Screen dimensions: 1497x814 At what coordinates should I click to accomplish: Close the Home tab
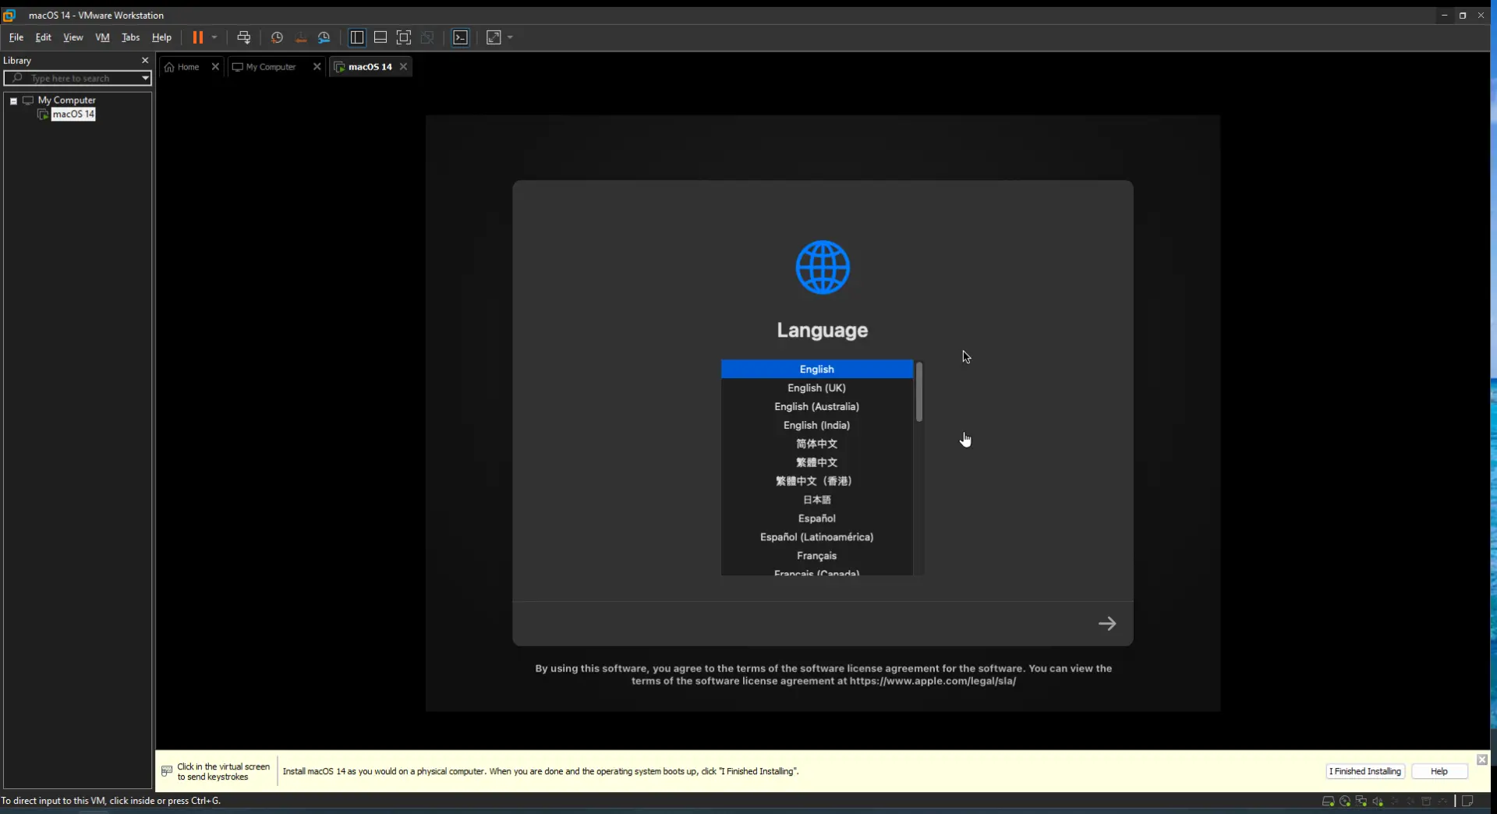pos(215,67)
